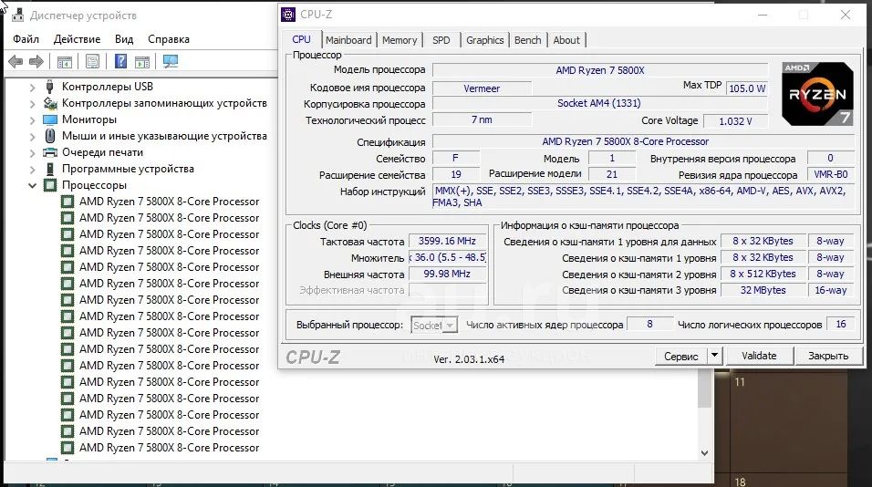This screenshot has width=872, height=487.
Task: Click the Back arrow in Device Manager toolbar
Action: pos(16,61)
